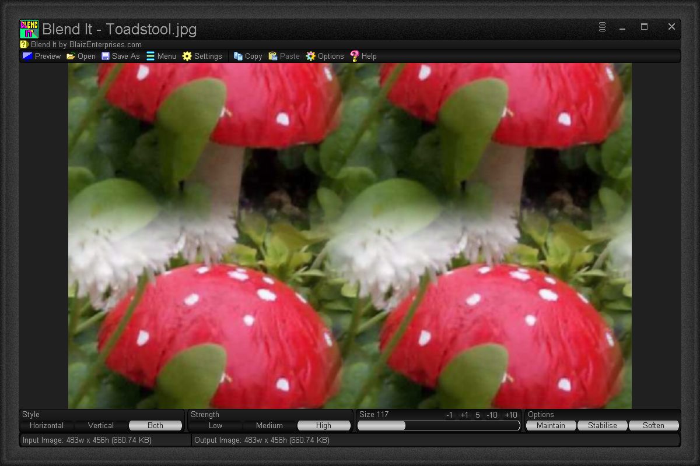Open Settings from the toolbar
The width and height of the screenshot is (700, 466).
click(x=202, y=56)
